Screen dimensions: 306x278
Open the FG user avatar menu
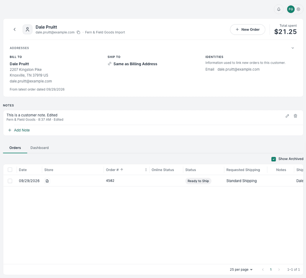pos(291,9)
